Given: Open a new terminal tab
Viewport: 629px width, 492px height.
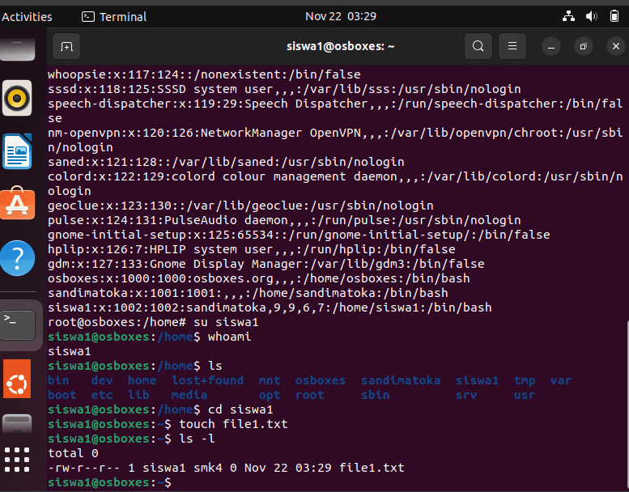Looking at the screenshot, I should [x=66, y=46].
